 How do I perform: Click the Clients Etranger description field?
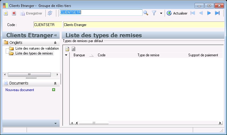pyautogui.click(x=144, y=25)
